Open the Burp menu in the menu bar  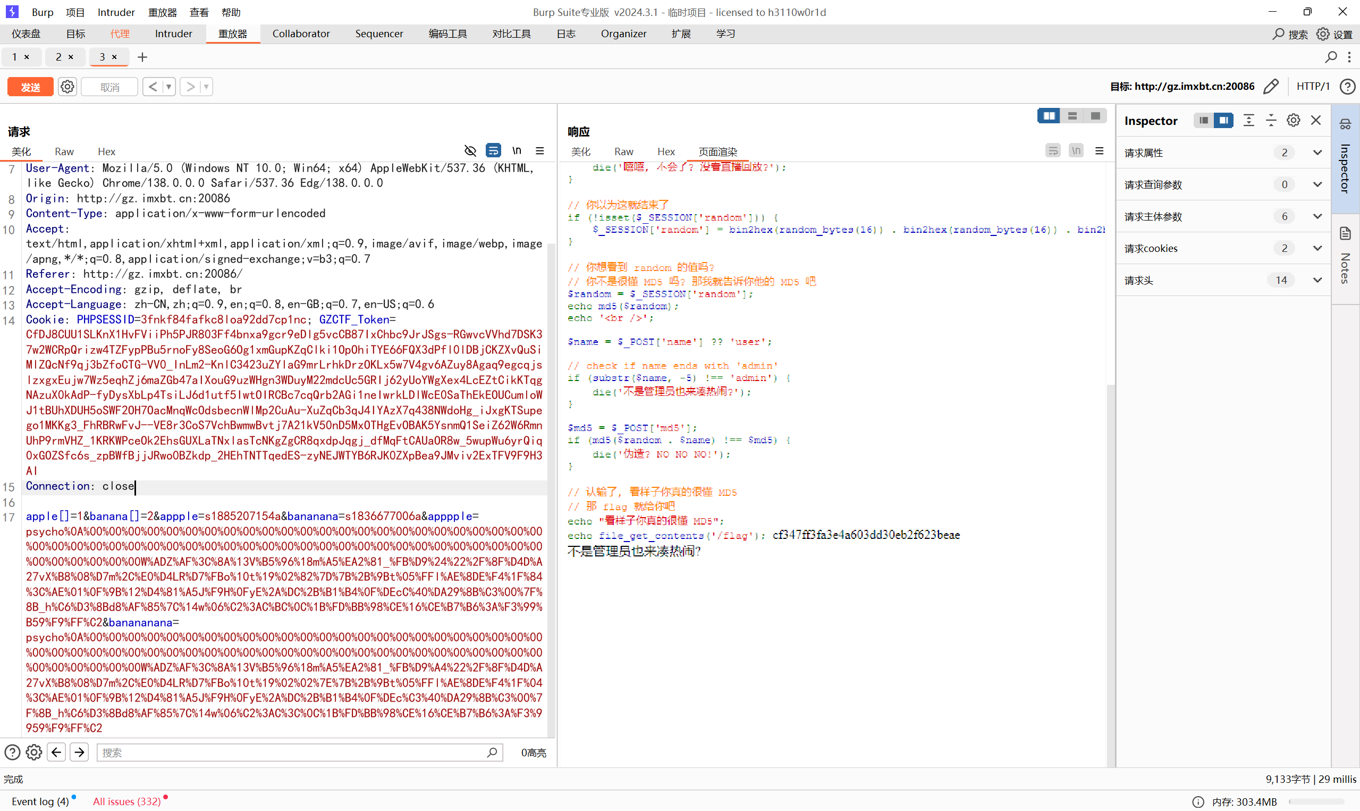42,12
